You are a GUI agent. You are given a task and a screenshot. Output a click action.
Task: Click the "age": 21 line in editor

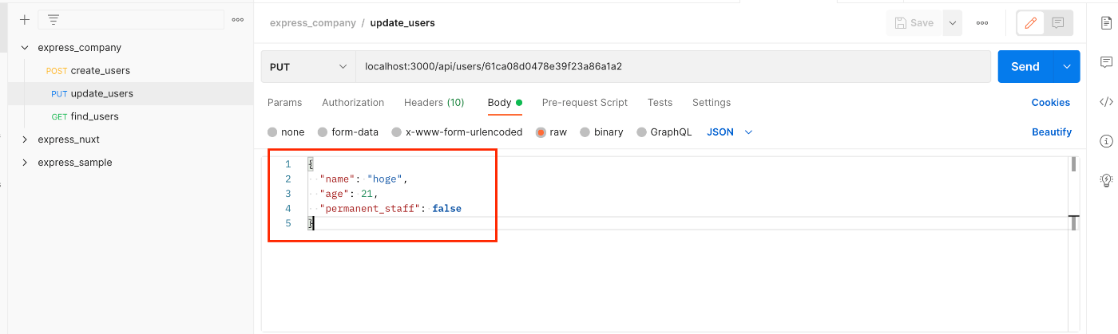click(348, 194)
